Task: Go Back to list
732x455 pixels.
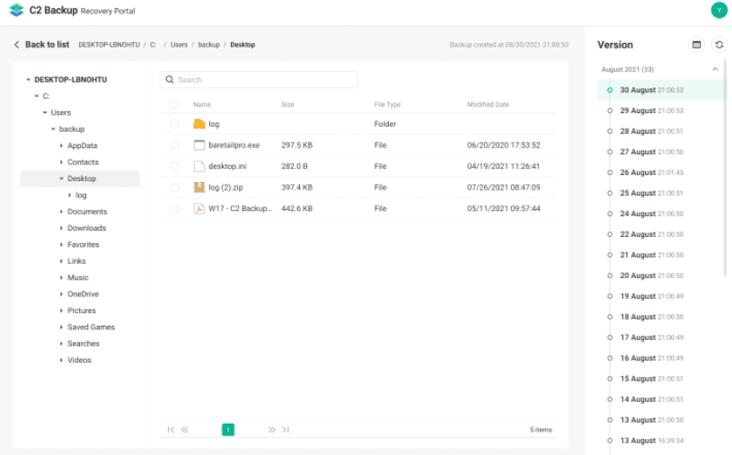Action: click(x=40, y=45)
